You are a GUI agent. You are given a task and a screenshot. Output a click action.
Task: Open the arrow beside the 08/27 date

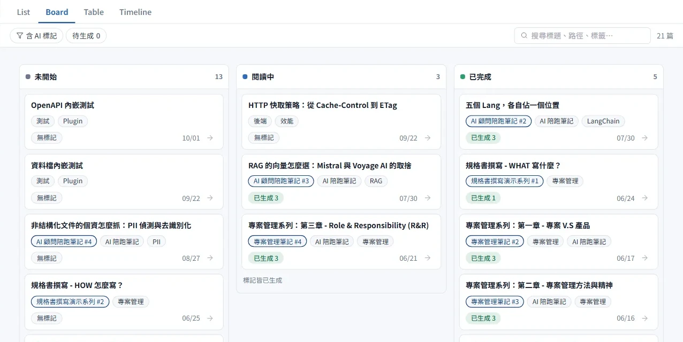210,258
